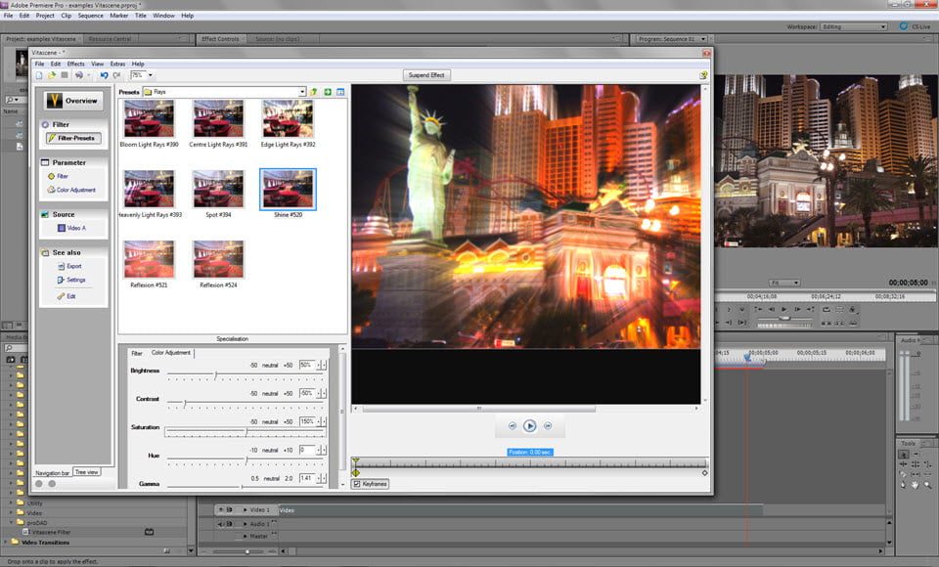The image size is (939, 567).
Task: Click the diamond keyframe marker at timeline start
Action: 356,473
